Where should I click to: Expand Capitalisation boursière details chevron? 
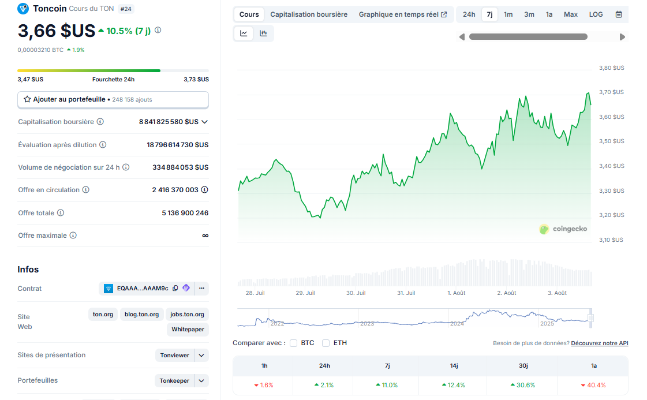[x=205, y=122]
